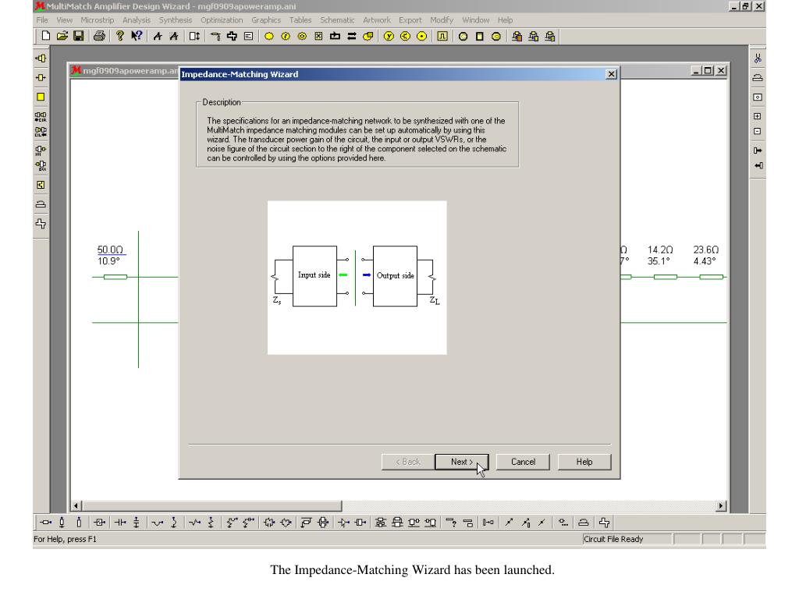Save the circuit with the floppy icon
The height and width of the screenshot is (599, 799).
[x=79, y=36]
